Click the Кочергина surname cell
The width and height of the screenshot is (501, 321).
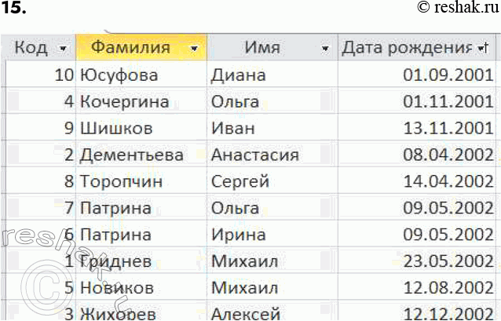(124, 101)
